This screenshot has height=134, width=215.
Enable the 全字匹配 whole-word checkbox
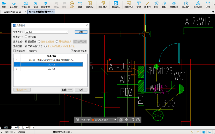click(x=26, y=37)
